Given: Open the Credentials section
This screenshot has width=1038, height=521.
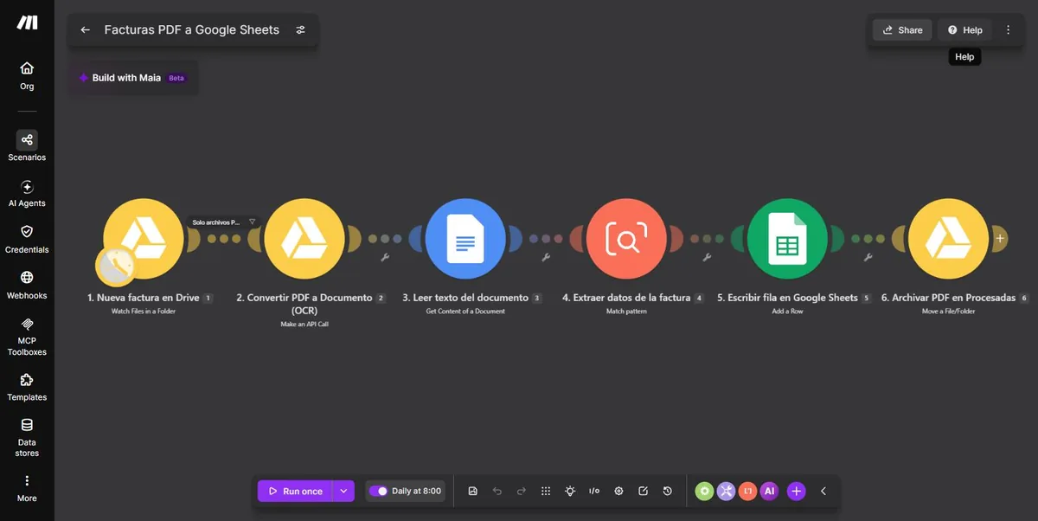Looking at the screenshot, I should coord(27,239).
